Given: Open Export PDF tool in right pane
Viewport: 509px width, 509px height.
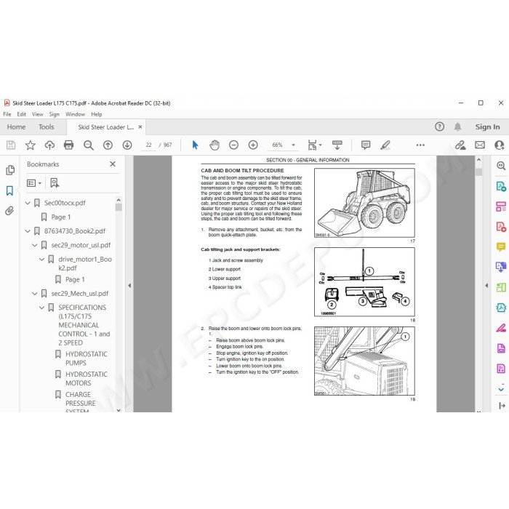Looking at the screenshot, I should (501, 187).
